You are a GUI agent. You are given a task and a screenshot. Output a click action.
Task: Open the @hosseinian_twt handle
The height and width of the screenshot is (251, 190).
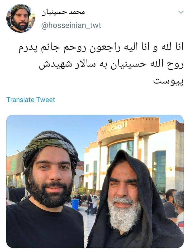pos(71,26)
